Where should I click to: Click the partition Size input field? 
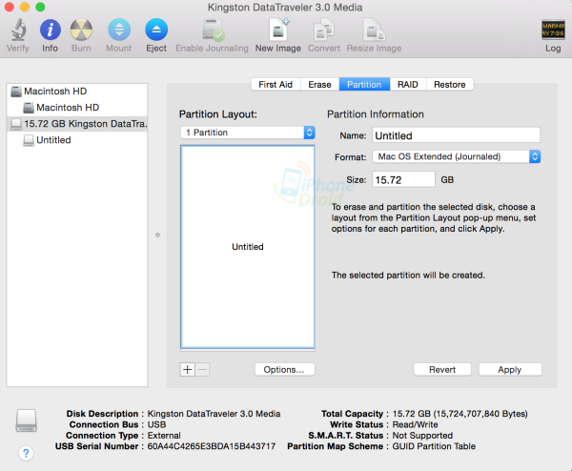click(x=403, y=179)
